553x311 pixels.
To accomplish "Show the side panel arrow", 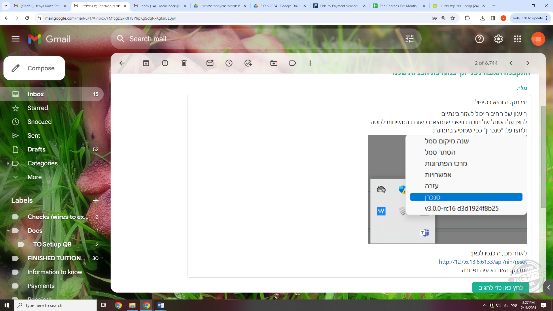I will (548, 287).
